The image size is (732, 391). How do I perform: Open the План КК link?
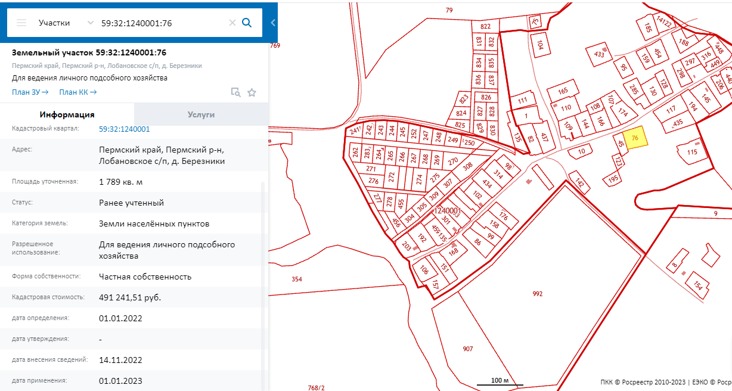[77, 92]
